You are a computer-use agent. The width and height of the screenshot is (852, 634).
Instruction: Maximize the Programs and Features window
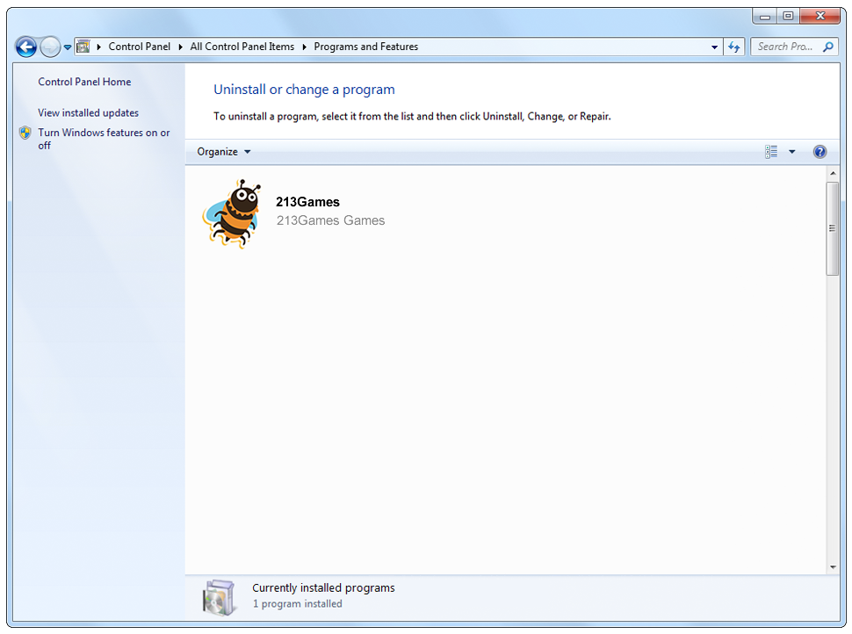[x=788, y=17]
